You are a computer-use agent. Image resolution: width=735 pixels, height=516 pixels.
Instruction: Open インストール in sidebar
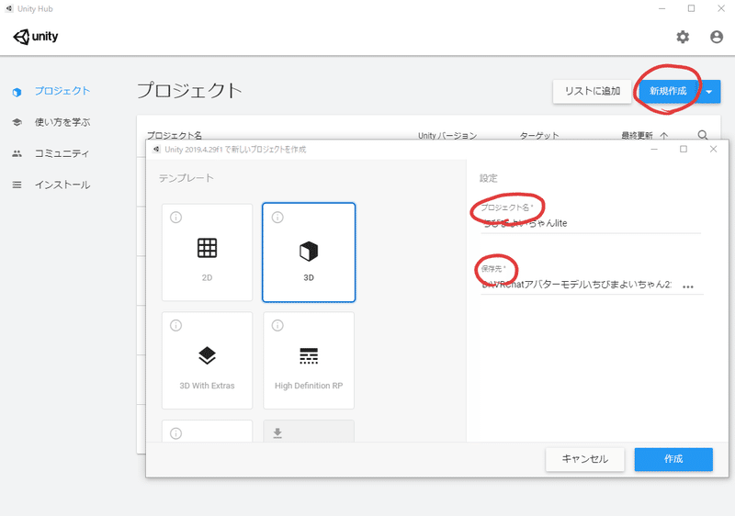[x=62, y=185]
